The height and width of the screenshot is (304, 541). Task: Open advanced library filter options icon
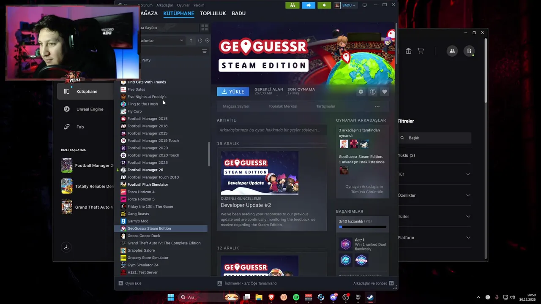(205, 51)
